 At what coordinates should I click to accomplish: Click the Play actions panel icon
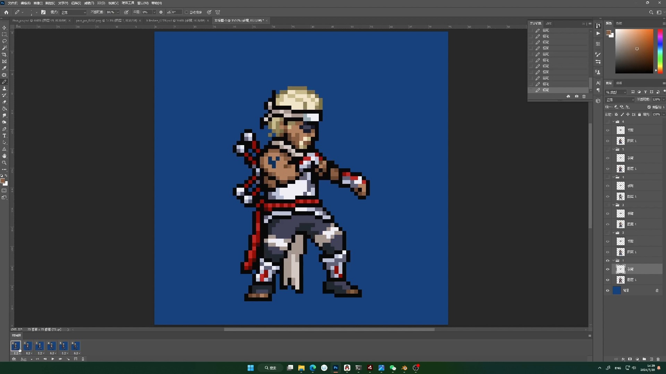[598, 34]
